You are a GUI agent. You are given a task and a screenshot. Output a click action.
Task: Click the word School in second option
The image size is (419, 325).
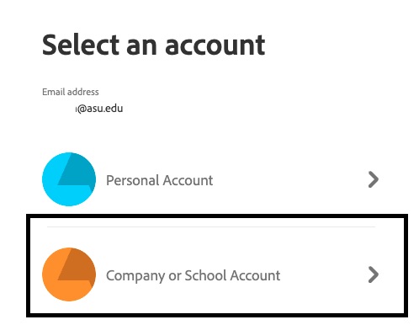pos(205,275)
